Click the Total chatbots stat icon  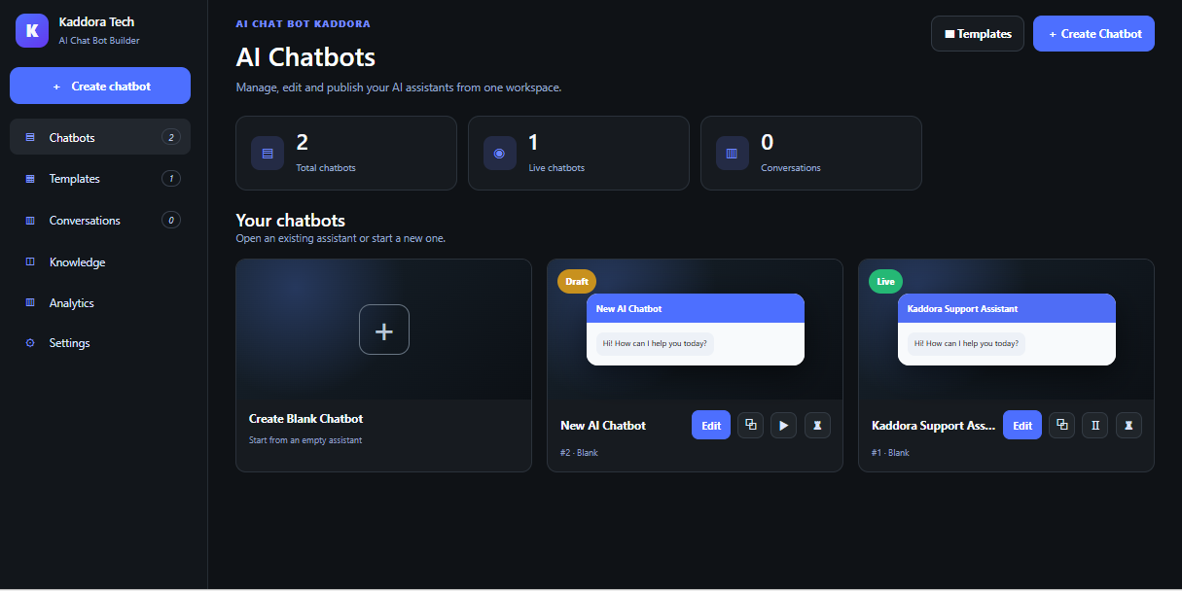tap(268, 154)
